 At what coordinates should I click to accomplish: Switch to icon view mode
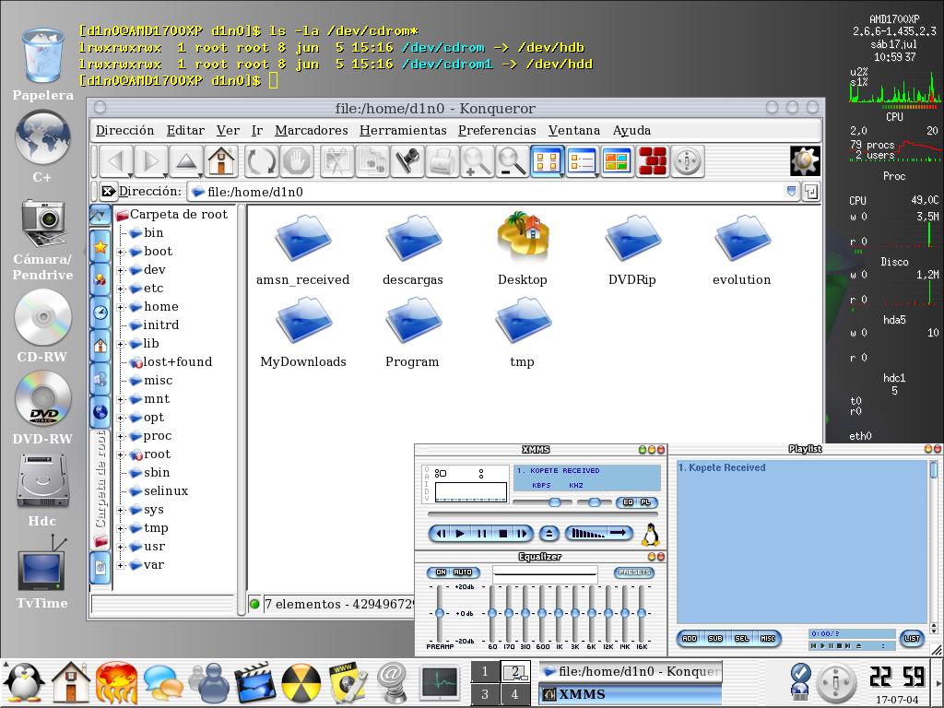[x=547, y=161]
